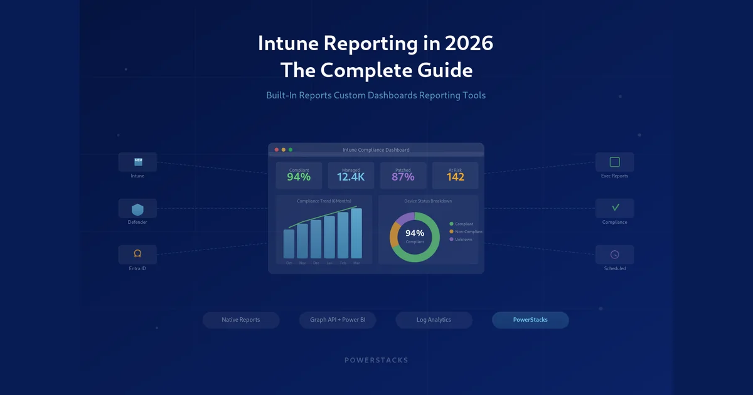Click the Exec Reports square icon
753x395 pixels.
615,162
